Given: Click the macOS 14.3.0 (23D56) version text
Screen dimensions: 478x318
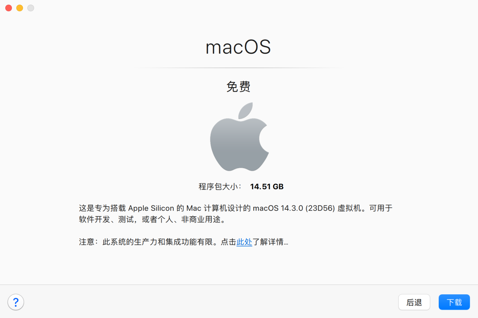Looking at the screenshot, I should point(294,208).
